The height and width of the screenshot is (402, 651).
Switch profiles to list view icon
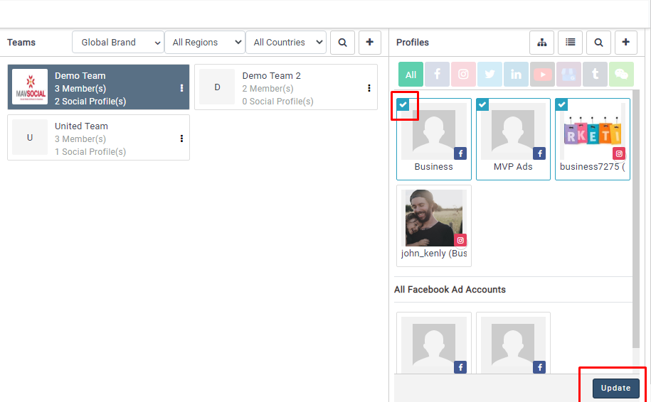pyautogui.click(x=570, y=43)
